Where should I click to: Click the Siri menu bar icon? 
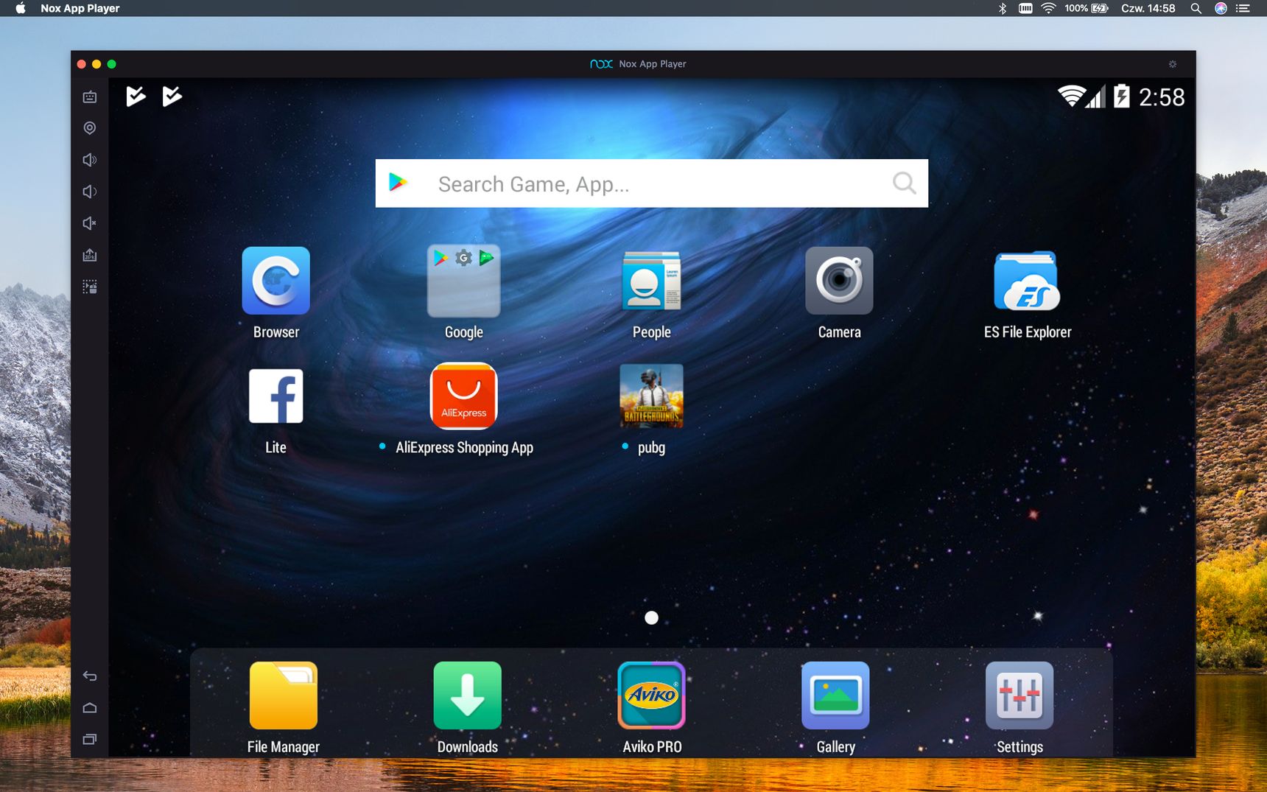pos(1221,8)
